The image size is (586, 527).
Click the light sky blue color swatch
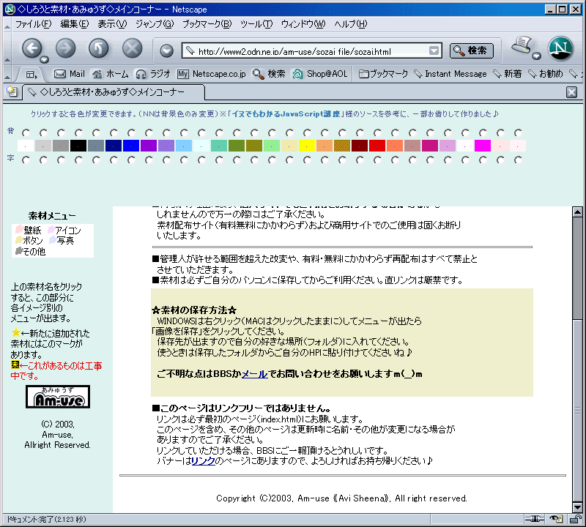pos(184,146)
